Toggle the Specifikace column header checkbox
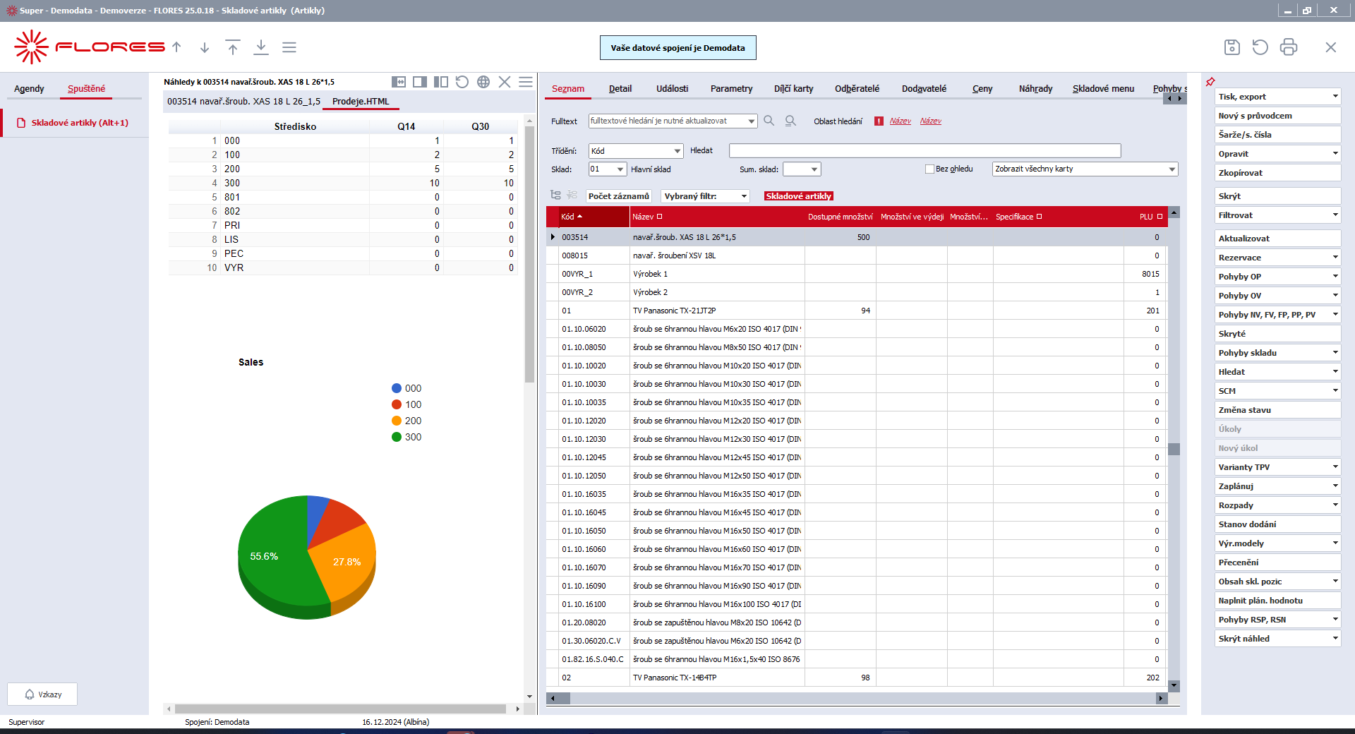 pos(1039,217)
